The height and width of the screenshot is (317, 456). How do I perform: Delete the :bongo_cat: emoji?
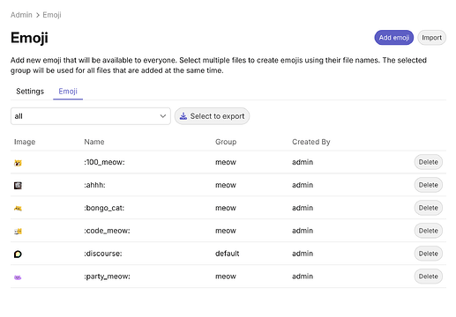coord(429,208)
